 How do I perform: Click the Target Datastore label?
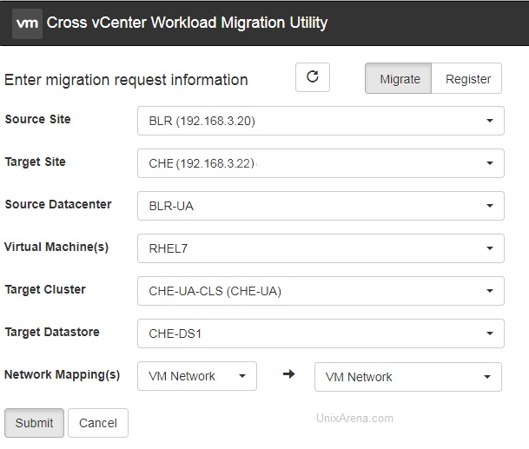click(52, 332)
